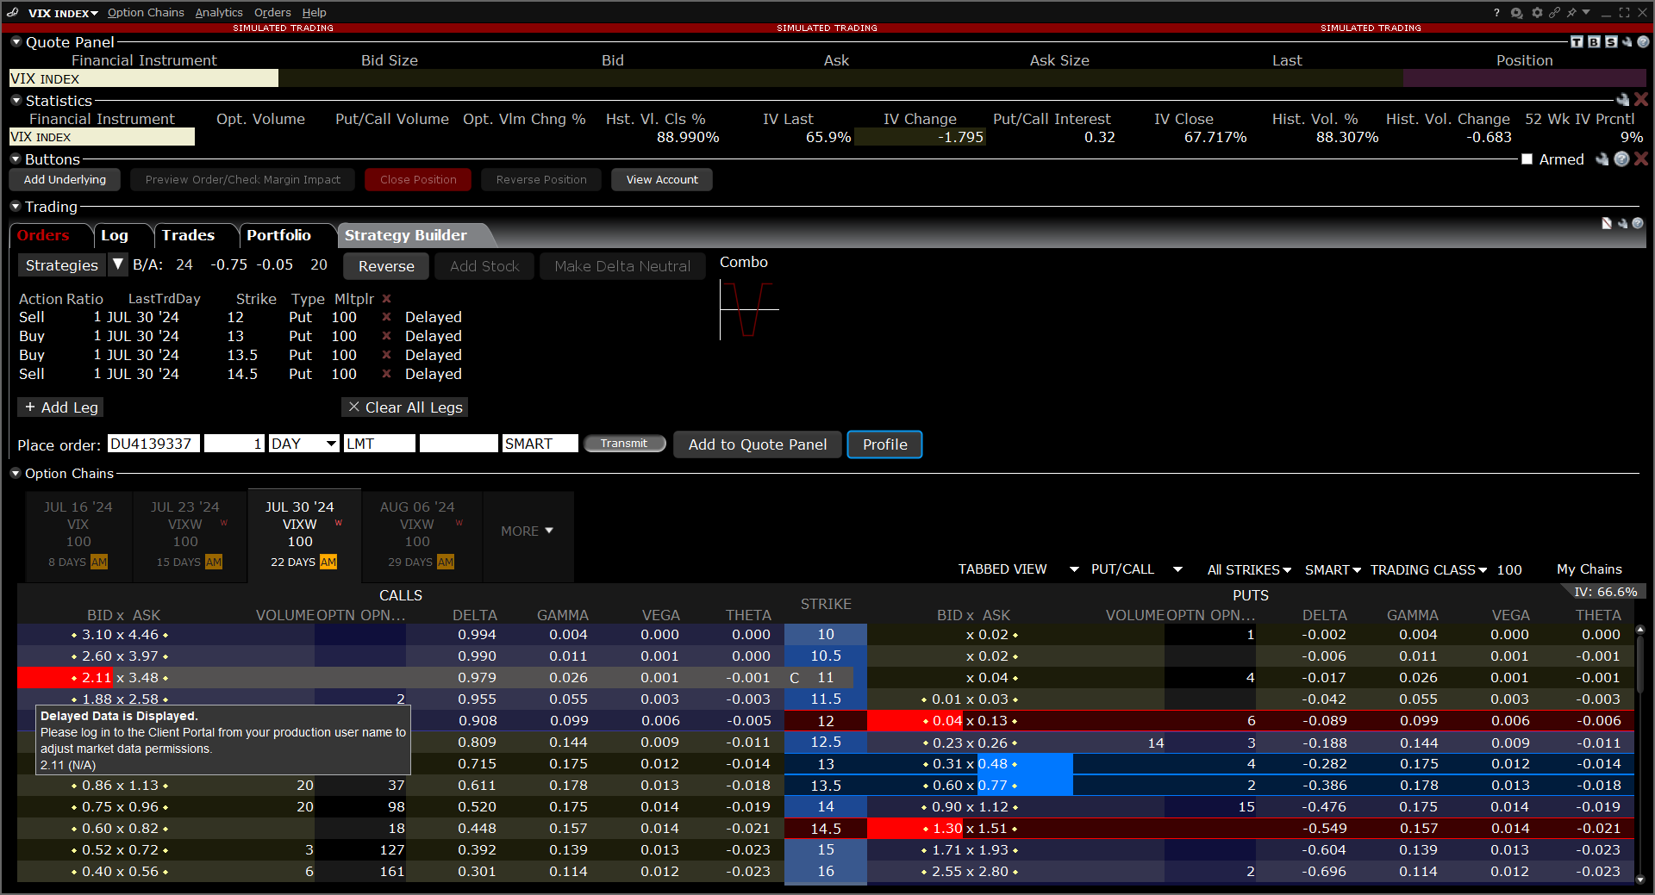Close the Buttons panel with red X
The image size is (1655, 895).
pyautogui.click(x=1641, y=159)
